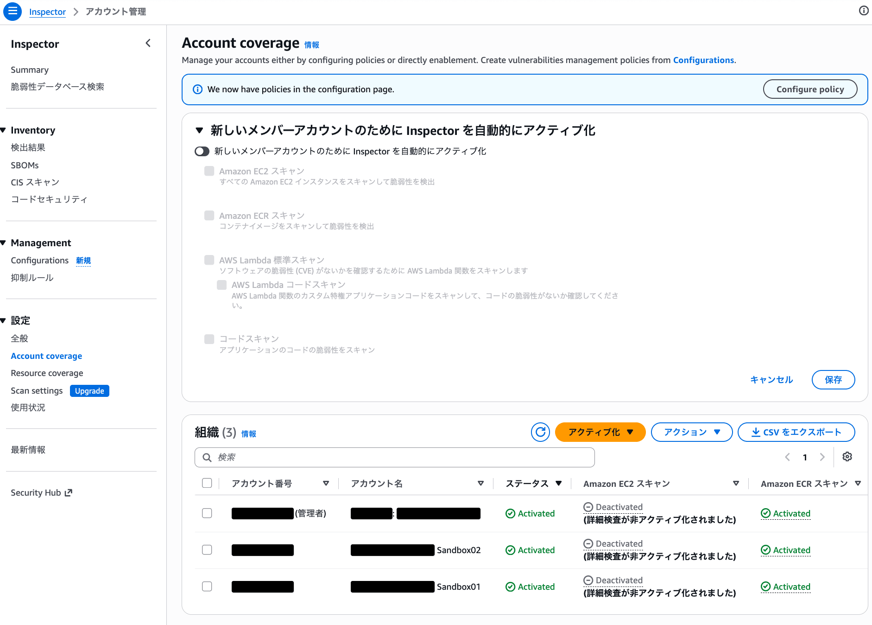Export accounts with CSV をエクスポート
The width and height of the screenshot is (872, 625).
point(796,432)
